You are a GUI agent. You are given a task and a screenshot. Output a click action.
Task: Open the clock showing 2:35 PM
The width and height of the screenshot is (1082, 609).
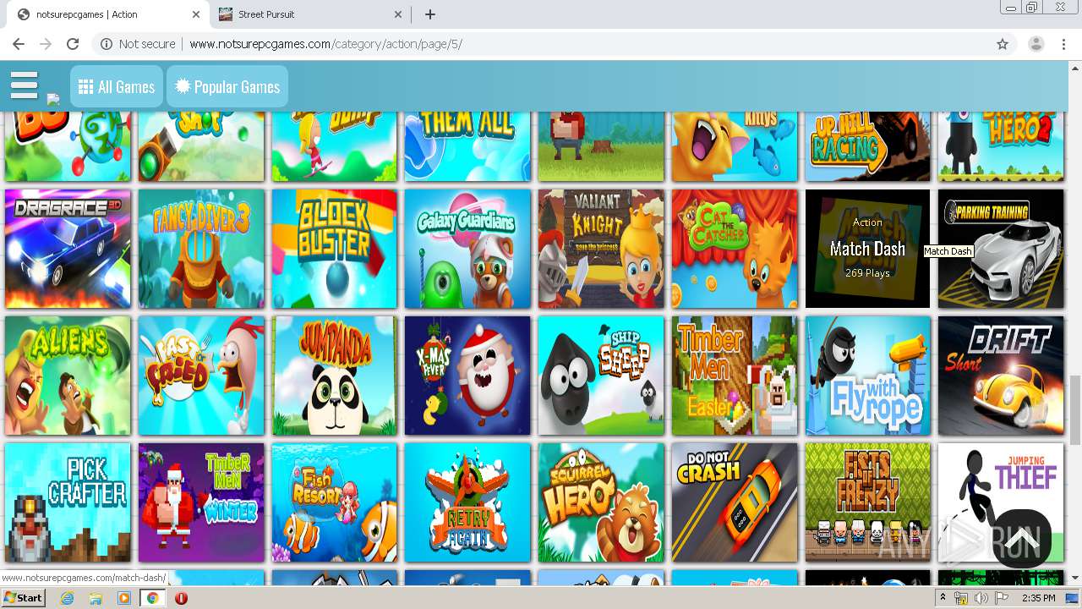pos(1037,598)
